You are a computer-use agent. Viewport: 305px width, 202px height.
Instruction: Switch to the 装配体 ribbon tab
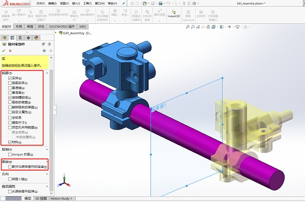coord(7,26)
